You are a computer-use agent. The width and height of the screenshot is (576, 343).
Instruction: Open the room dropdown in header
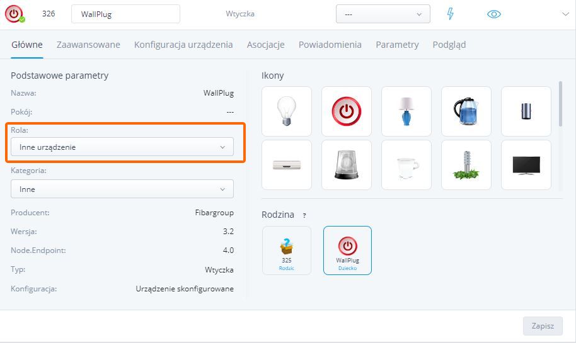pos(383,14)
